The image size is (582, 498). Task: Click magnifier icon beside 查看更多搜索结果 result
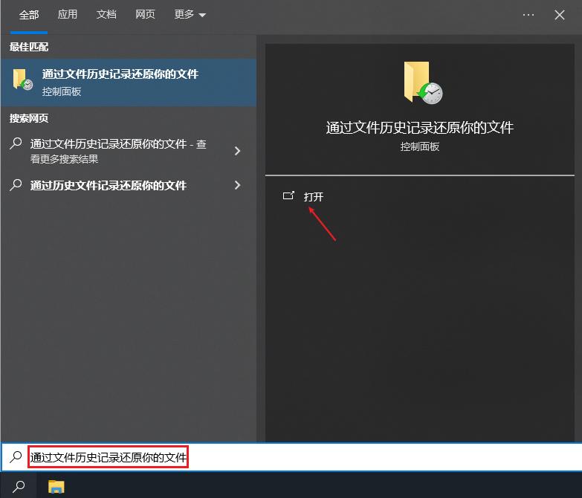pyautogui.click(x=16, y=143)
